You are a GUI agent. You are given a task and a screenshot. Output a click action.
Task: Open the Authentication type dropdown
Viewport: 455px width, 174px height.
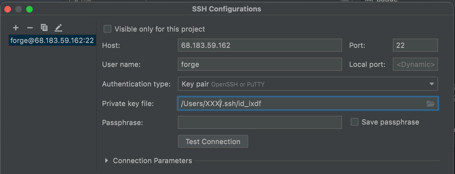(x=308, y=84)
